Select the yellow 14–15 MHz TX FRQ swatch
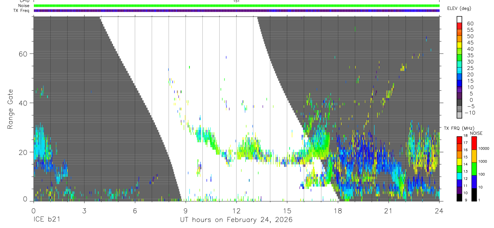This screenshot has width=494, height=228. tap(459, 162)
